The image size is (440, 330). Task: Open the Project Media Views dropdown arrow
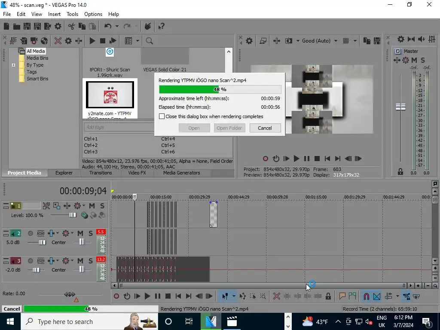[138, 41]
